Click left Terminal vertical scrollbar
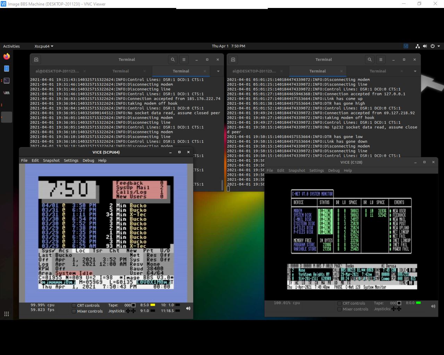 coord(222,185)
